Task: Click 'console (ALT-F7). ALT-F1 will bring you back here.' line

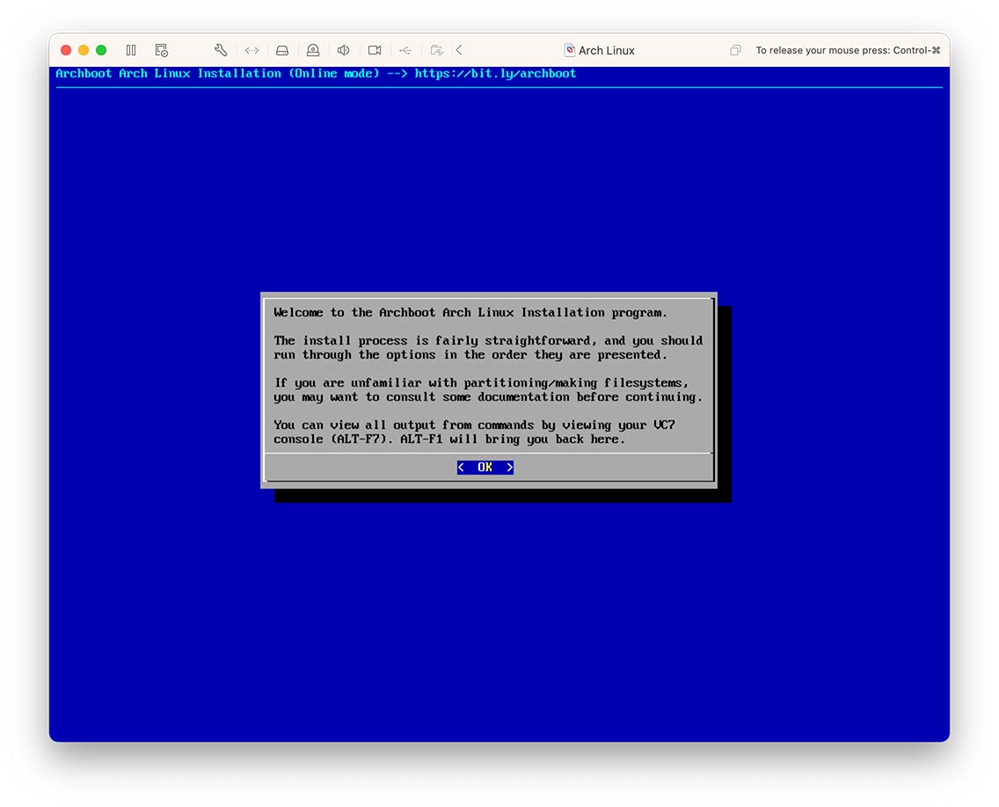Action: (449, 440)
